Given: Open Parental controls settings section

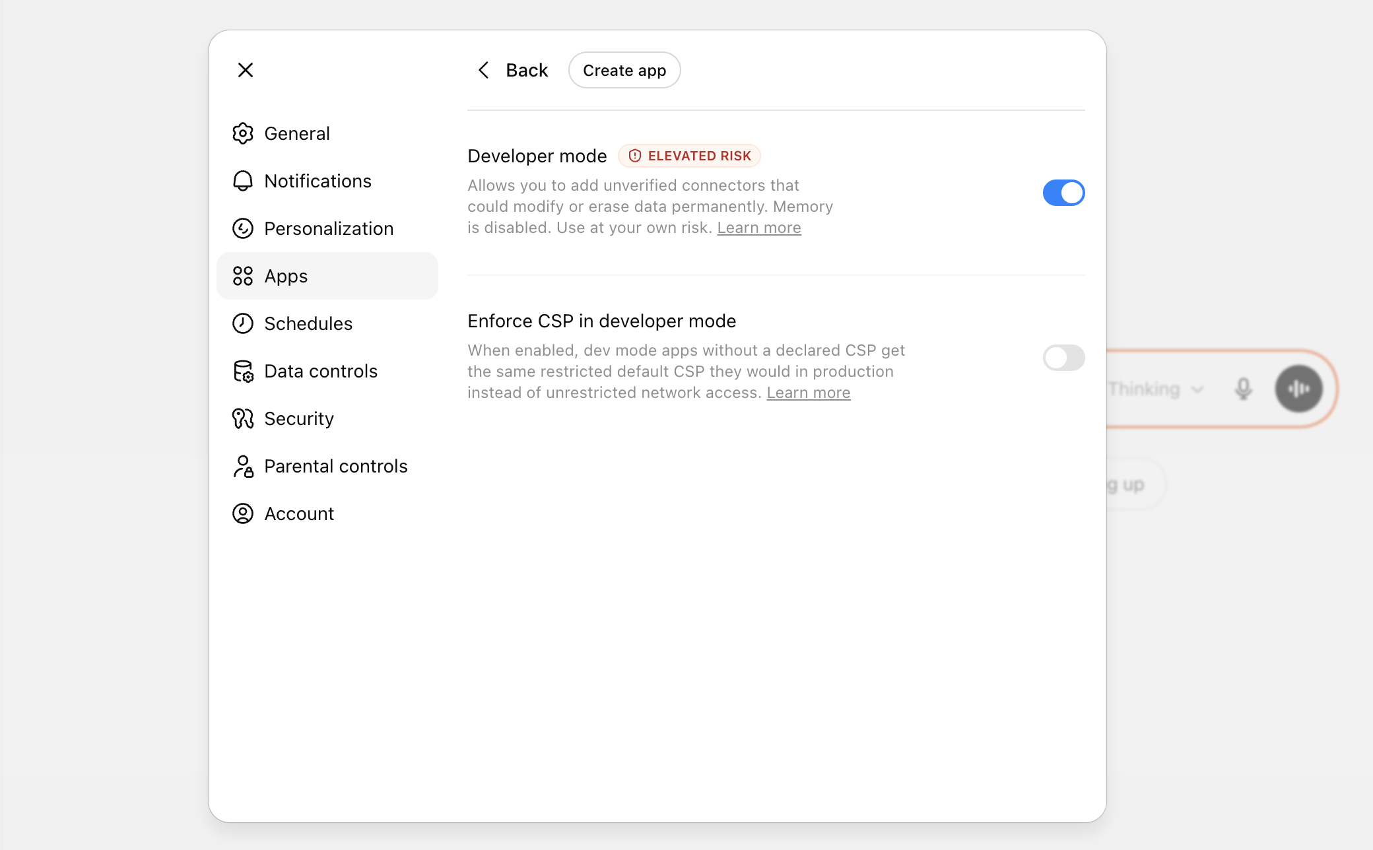Looking at the screenshot, I should coord(327,466).
